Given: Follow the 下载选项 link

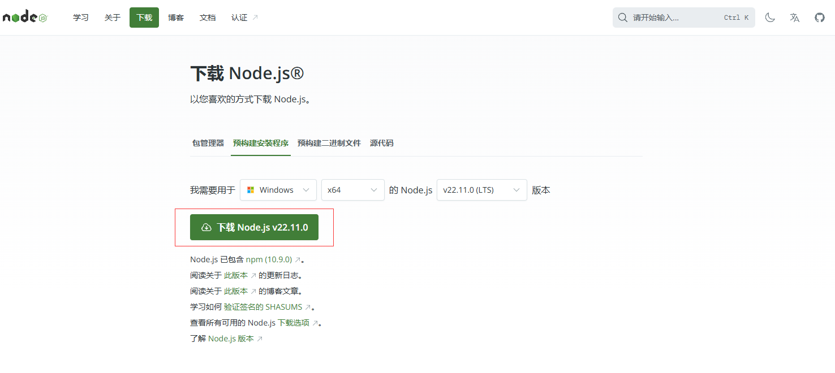Looking at the screenshot, I should (x=294, y=323).
